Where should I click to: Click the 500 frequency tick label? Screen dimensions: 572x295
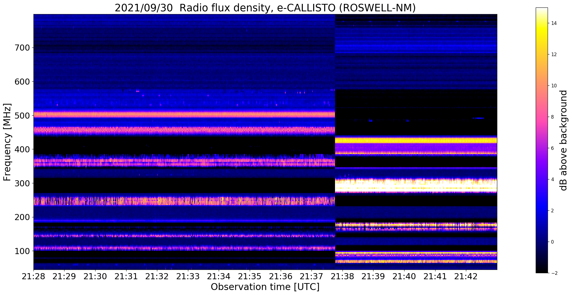pos(22,116)
